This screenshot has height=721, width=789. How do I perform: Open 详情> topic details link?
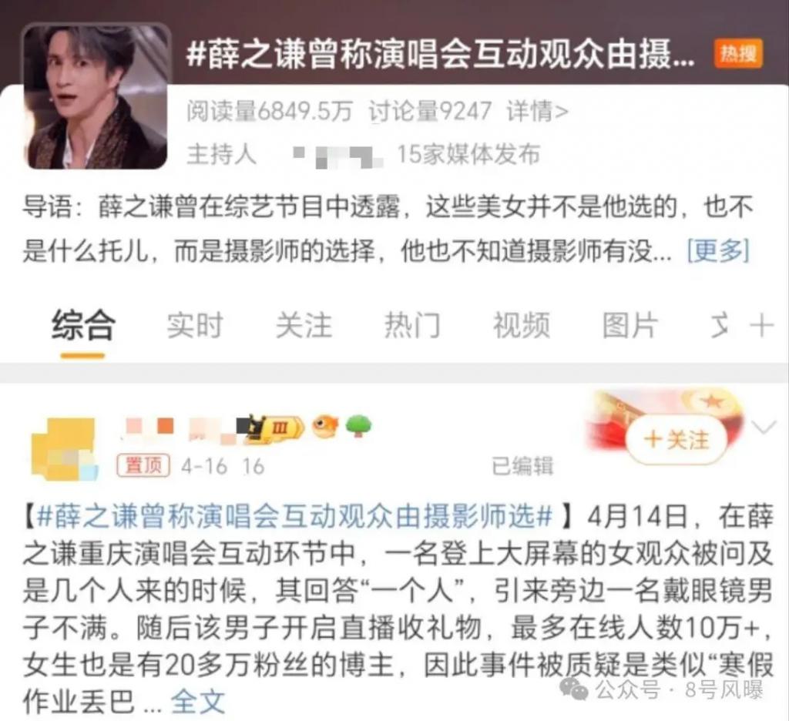[538, 111]
